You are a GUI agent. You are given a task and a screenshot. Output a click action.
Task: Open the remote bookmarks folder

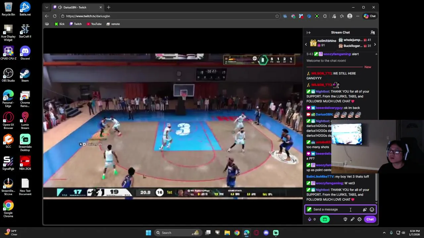[x=113, y=24]
